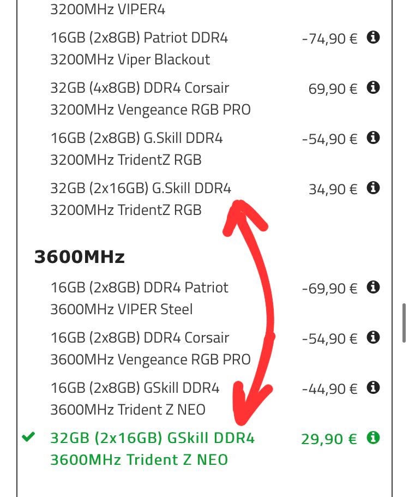409x497 pixels.
Task: Choose 32GB G.Skill 3200MHz TridentZ RGB option
Action: [x=141, y=199]
